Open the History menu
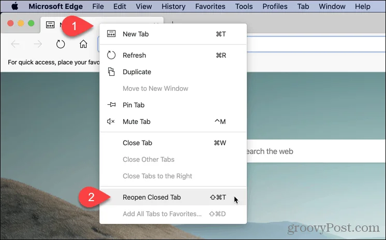The height and width of the screenshot is (240, 386). (173, 6)
